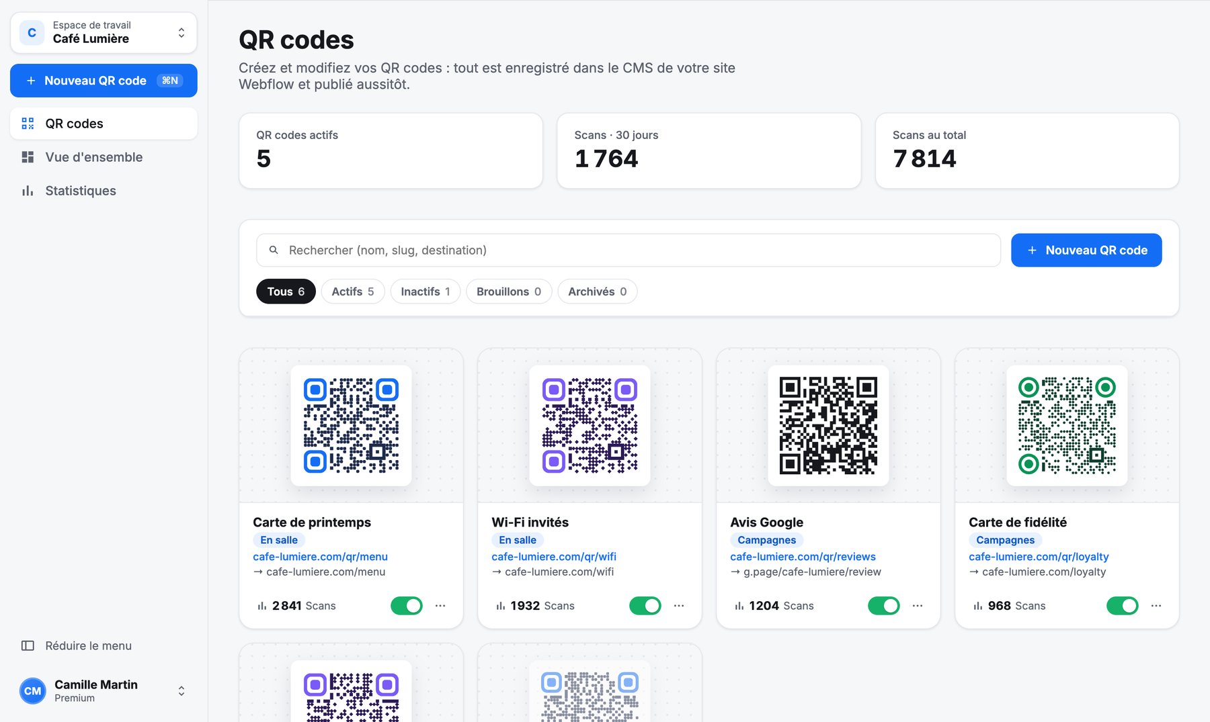Go to Statistiques in the sidebar
1210x722 pixels.
(x=104, y=191)
